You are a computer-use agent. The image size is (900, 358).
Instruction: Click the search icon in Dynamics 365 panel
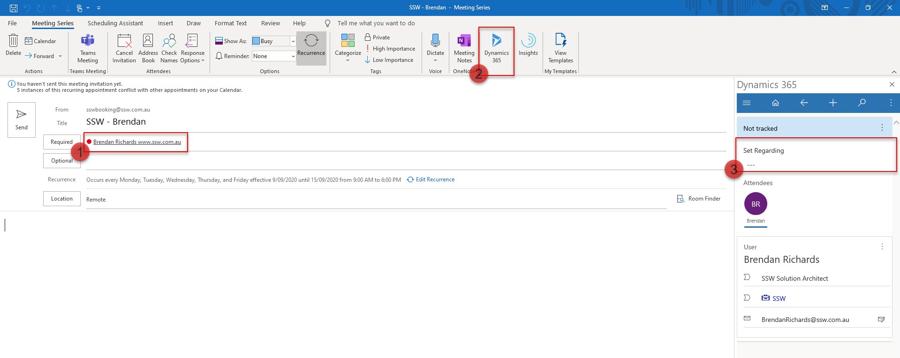tap(862, 103)
